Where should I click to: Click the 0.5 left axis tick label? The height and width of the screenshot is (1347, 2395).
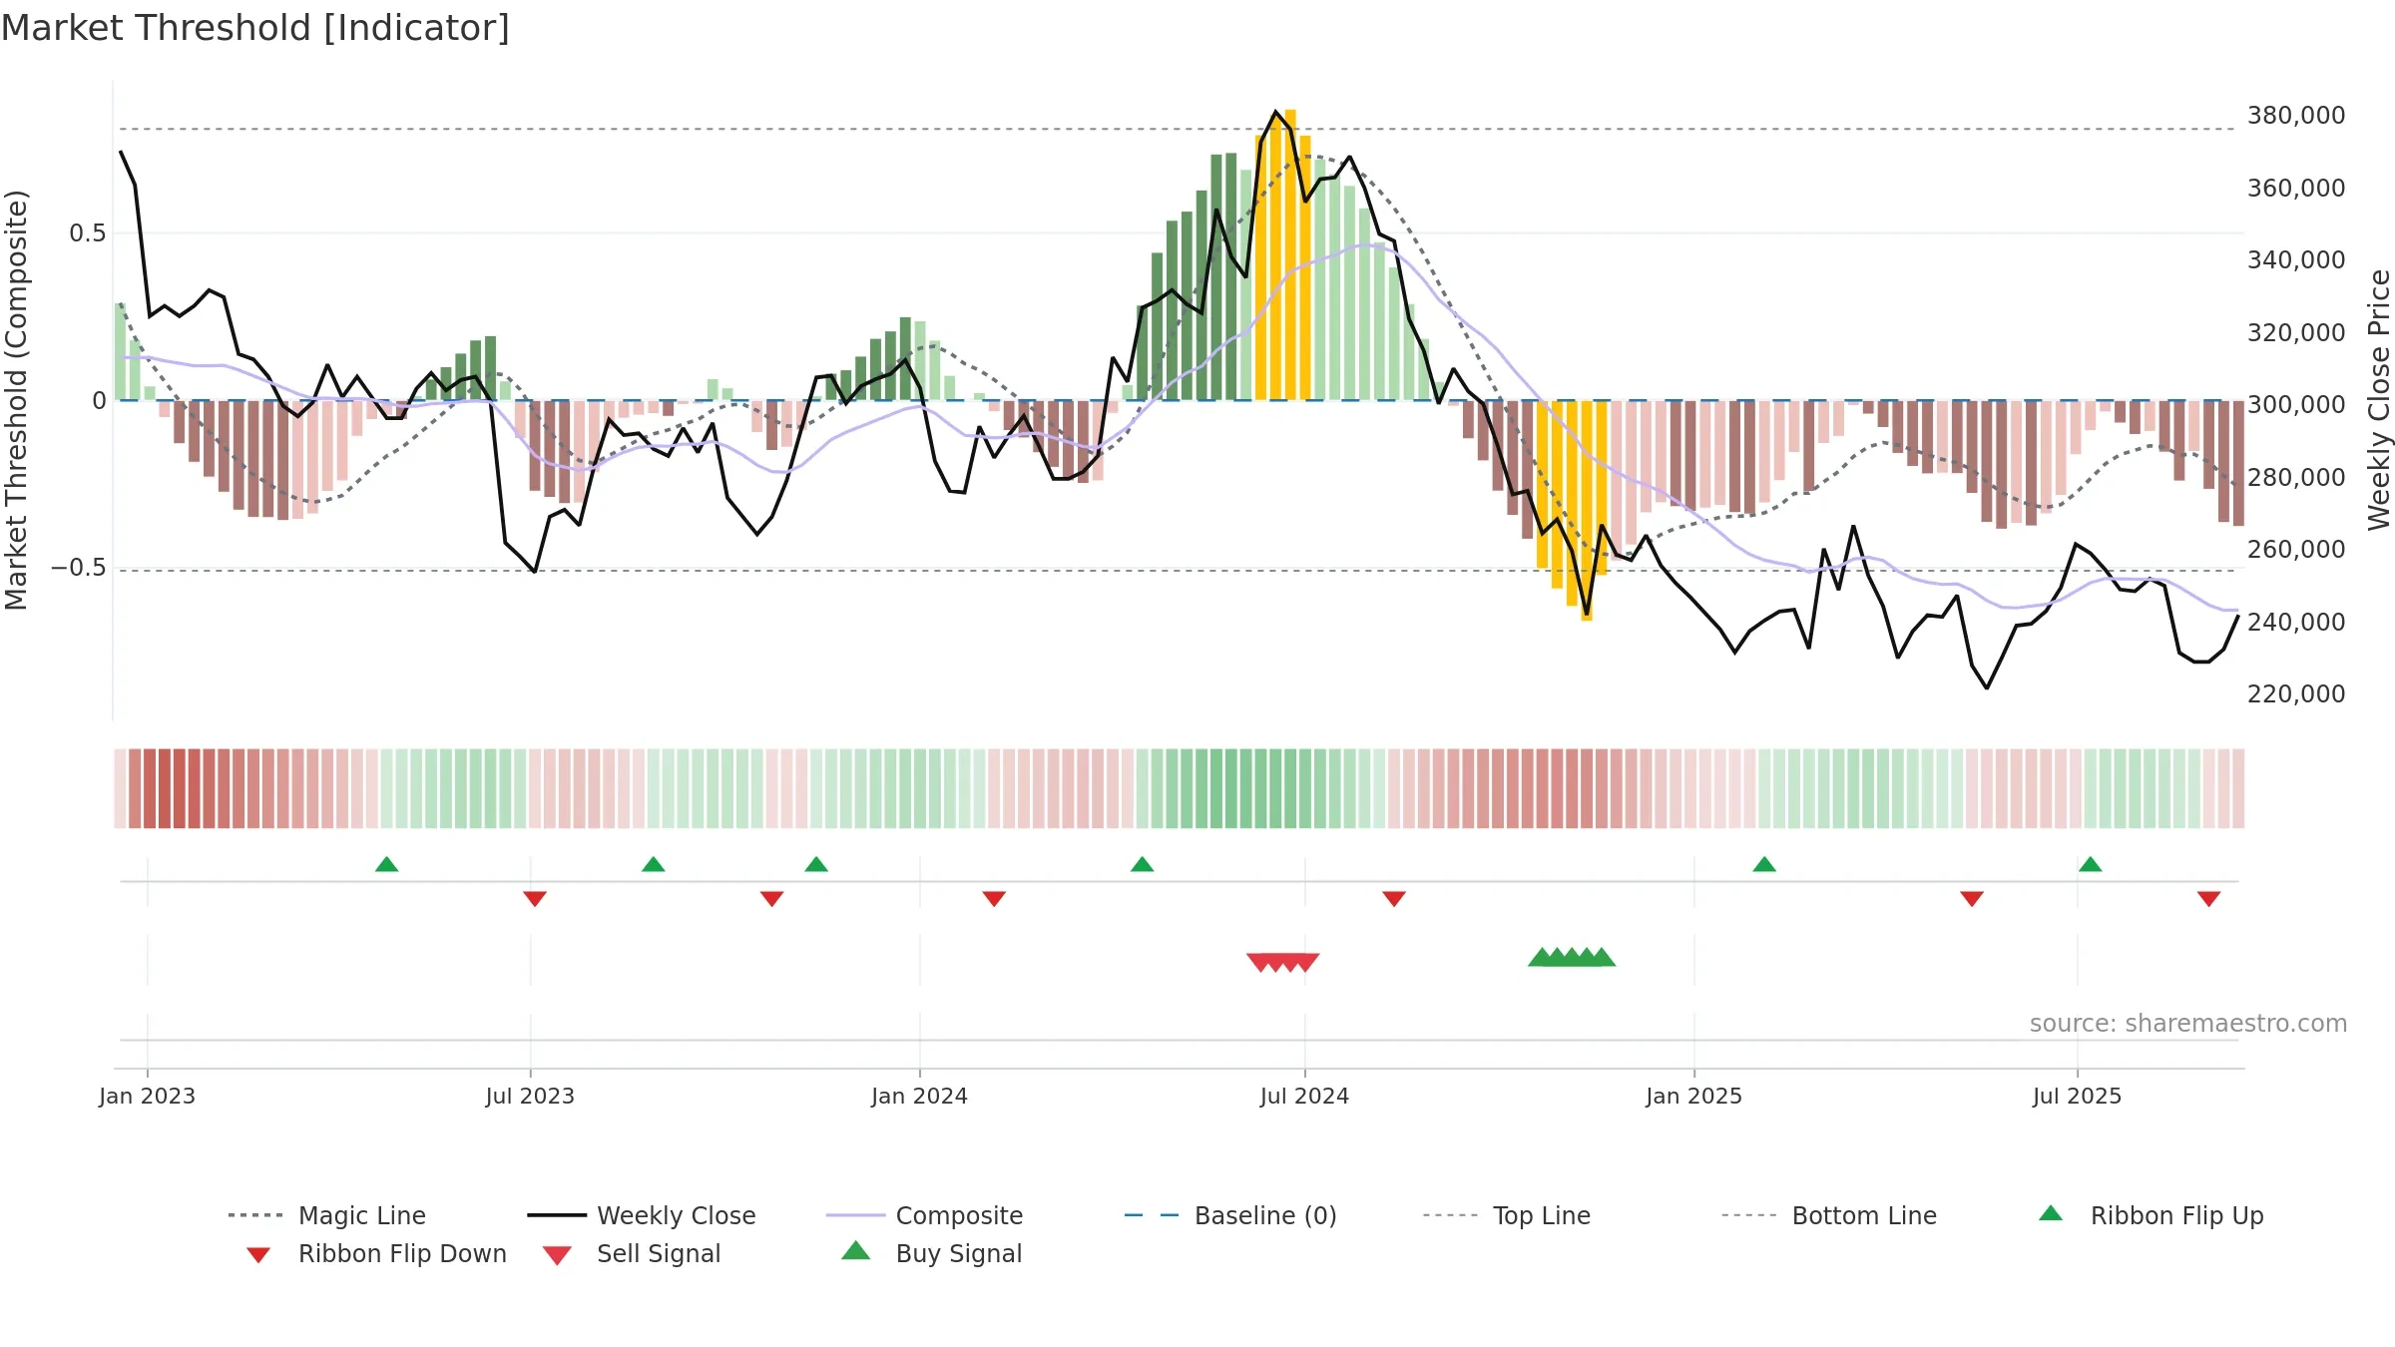pyautogui.click(x=87, y=233)
